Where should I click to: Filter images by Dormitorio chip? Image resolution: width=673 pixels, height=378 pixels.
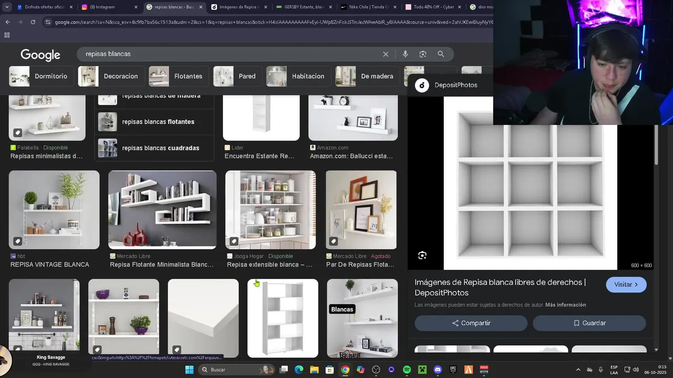[41, 76]
